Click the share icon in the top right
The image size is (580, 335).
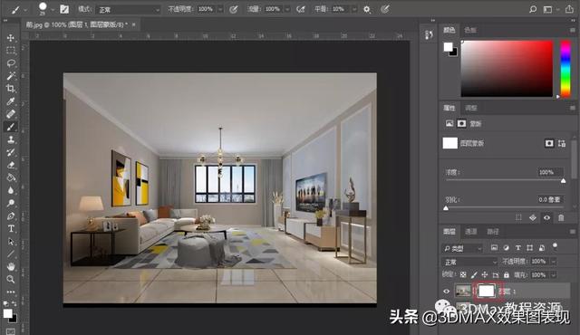pyautogui.click(x=569, y=9)
